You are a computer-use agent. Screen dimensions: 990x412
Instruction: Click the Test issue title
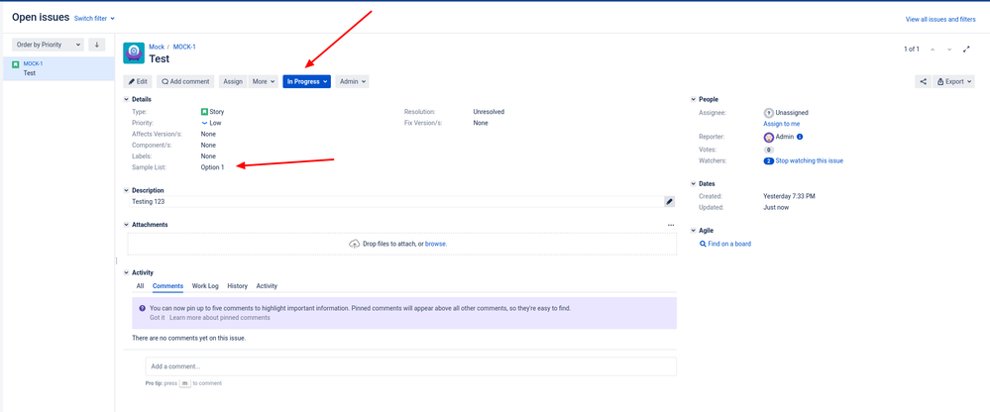click(x=160, y=58)
